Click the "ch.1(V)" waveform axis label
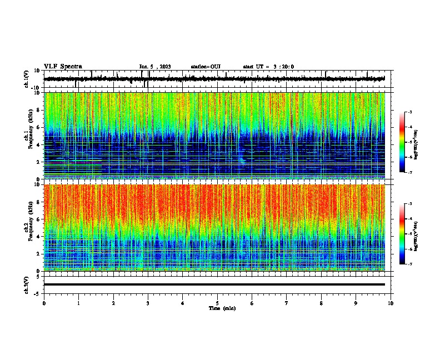Viewport: 440px width, 340px height. point(27,79)
